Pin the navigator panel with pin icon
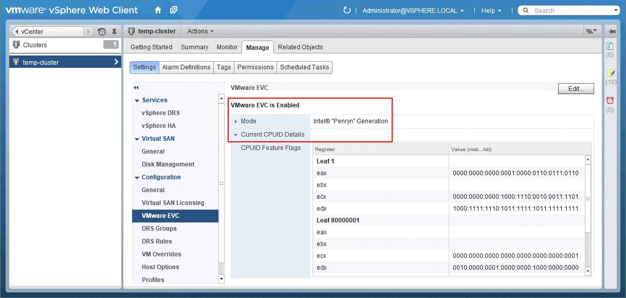626x298 pixels. [x=114, y=32]
